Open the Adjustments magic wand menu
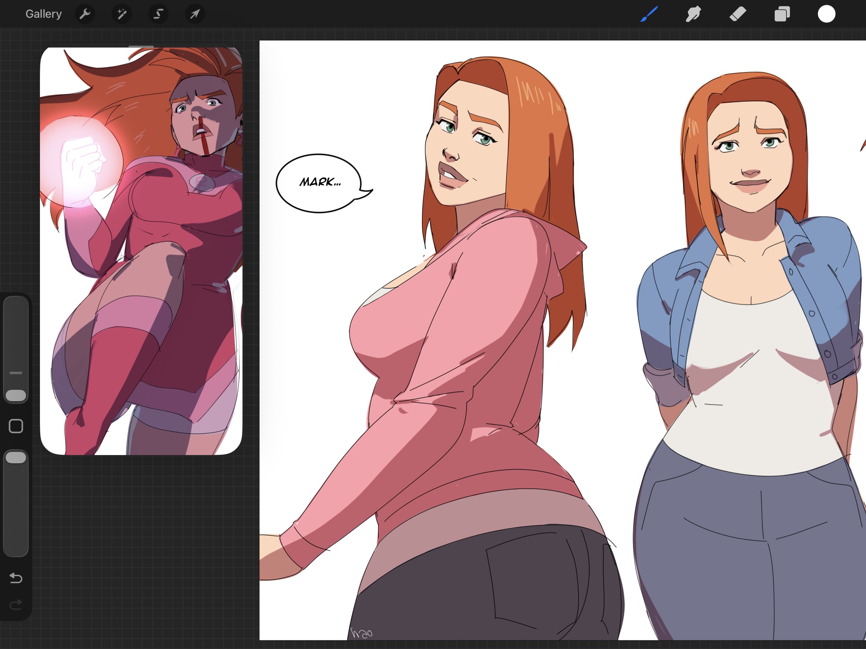The height and width of the screenshot is (649, 866). (121, 14)
